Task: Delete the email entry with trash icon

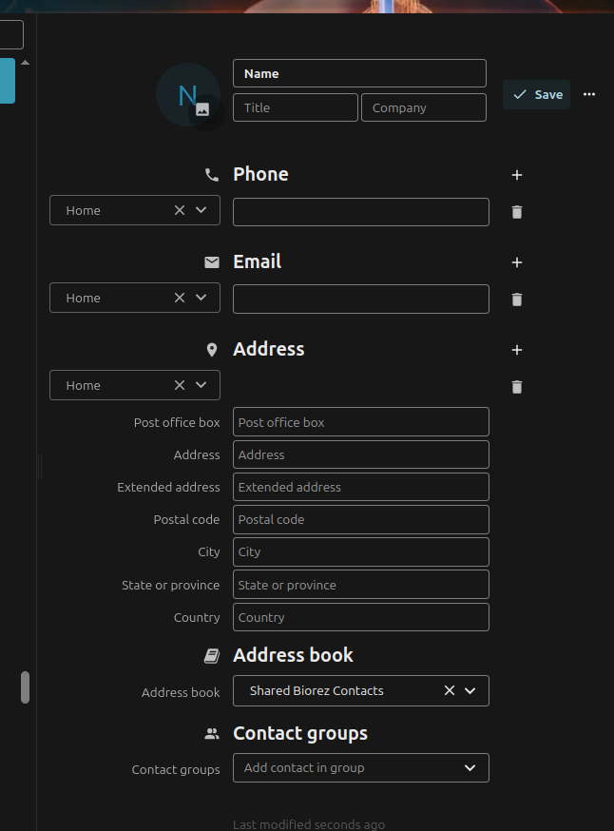Action: 517,300
